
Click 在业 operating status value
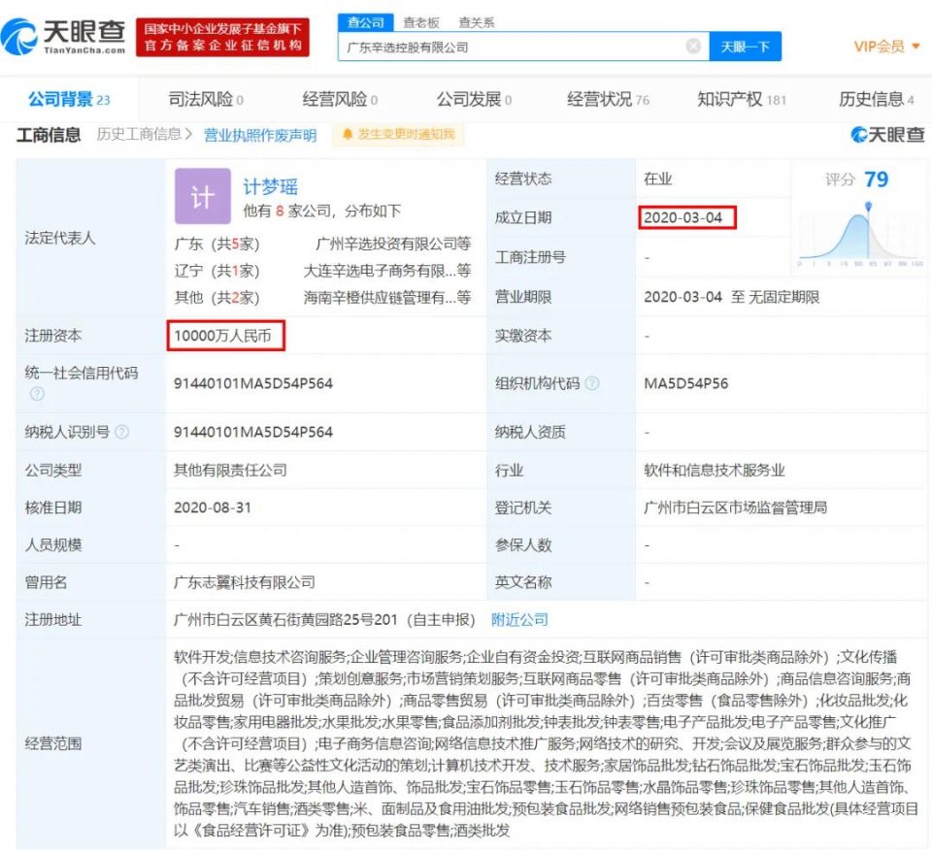(x=657, y=179)
